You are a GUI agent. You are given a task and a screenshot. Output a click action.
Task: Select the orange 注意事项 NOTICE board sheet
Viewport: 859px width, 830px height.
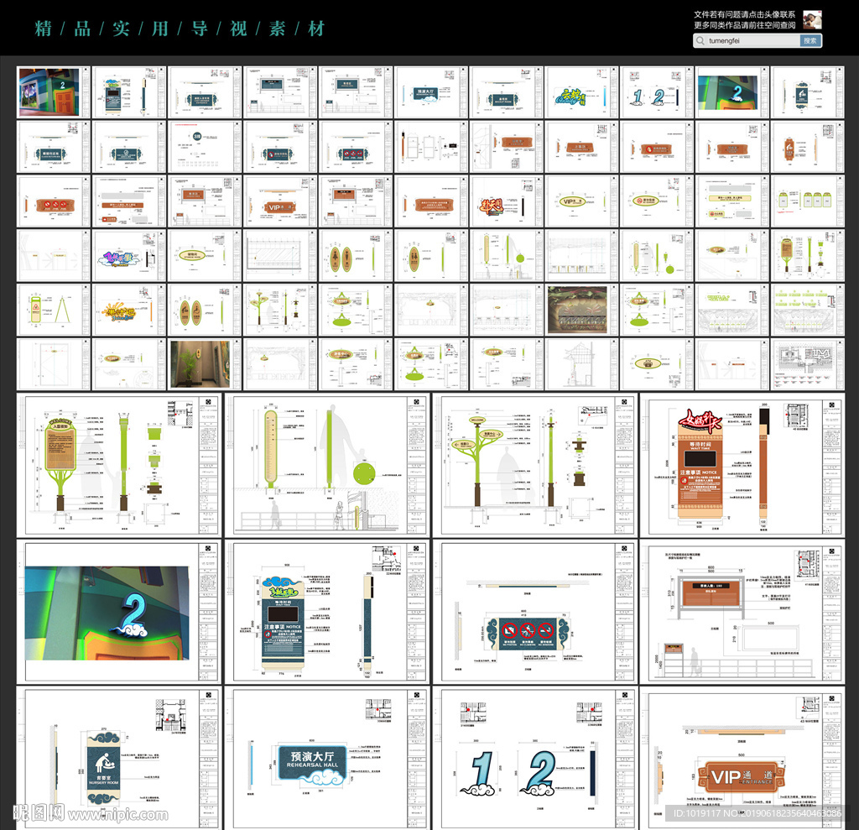(743, 465)
